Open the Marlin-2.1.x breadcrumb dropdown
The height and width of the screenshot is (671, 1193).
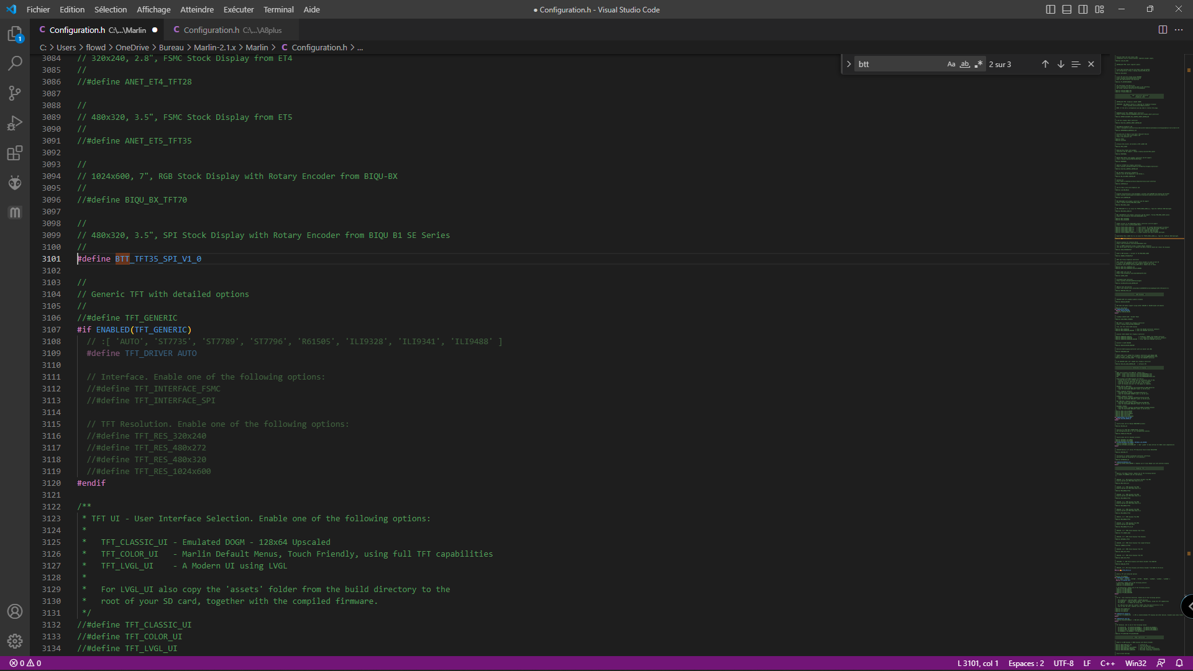(215, 47)
